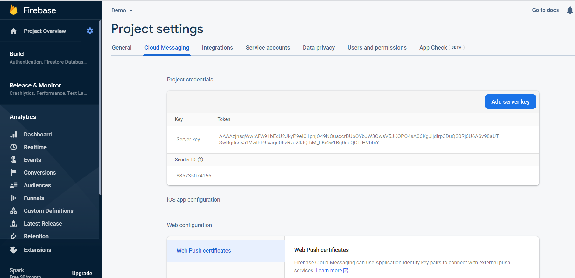Screen dimensions: 575x278
Task: Click the Events touch icon
Action: click(14, 160)
